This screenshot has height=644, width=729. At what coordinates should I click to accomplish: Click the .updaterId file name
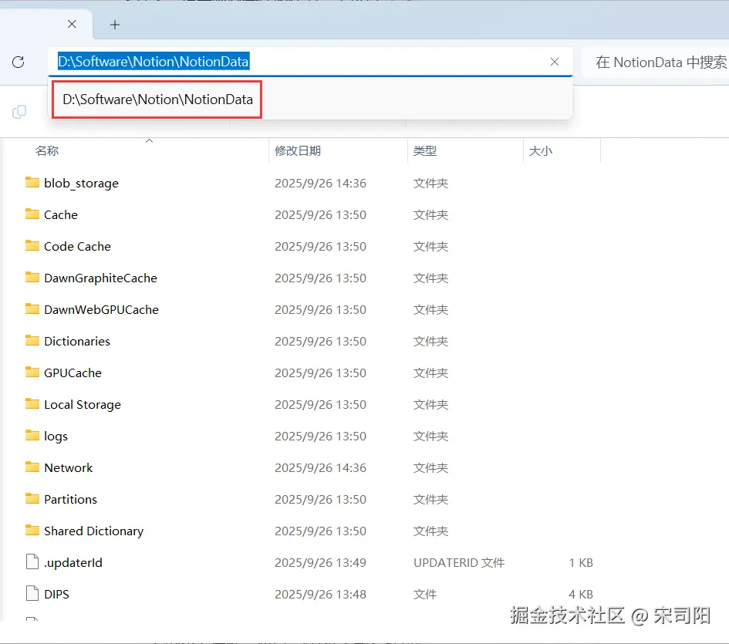(73, 562)
